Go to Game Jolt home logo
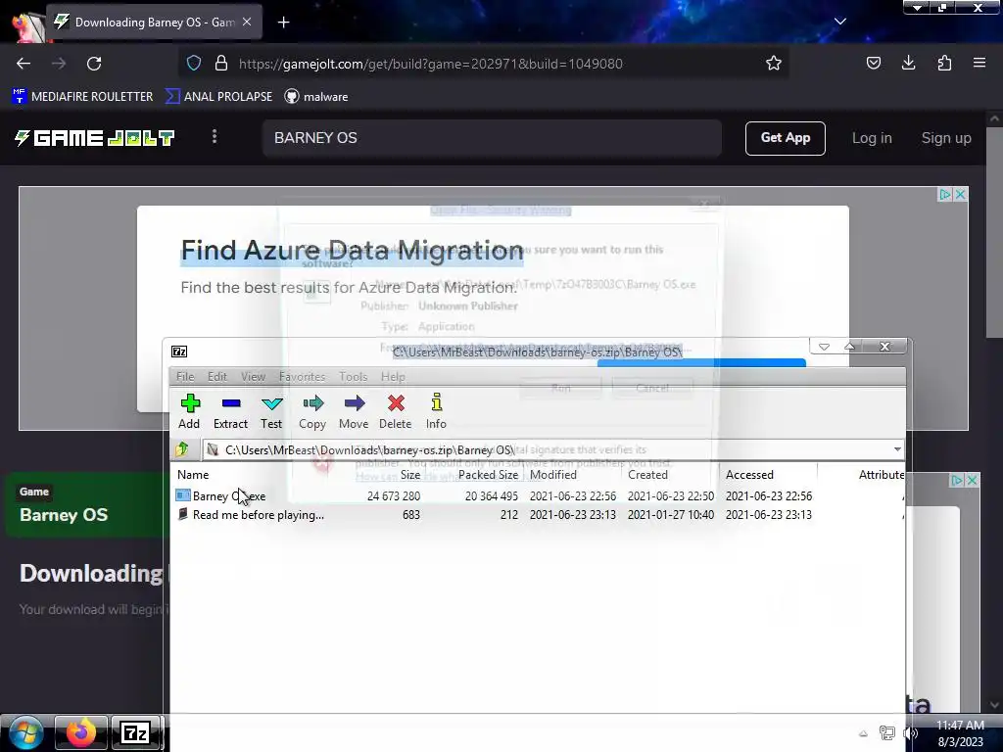 [95, 138]
